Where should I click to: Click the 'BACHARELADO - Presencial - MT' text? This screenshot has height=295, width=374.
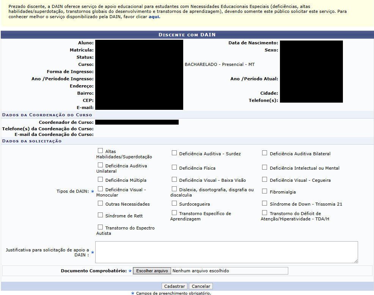click(220, 64)
